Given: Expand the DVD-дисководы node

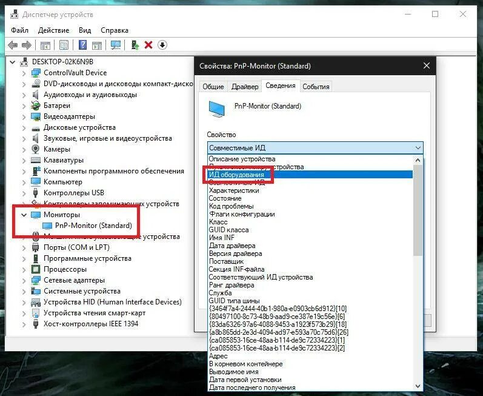Looking at the screenshot, I should pos(24,84).
